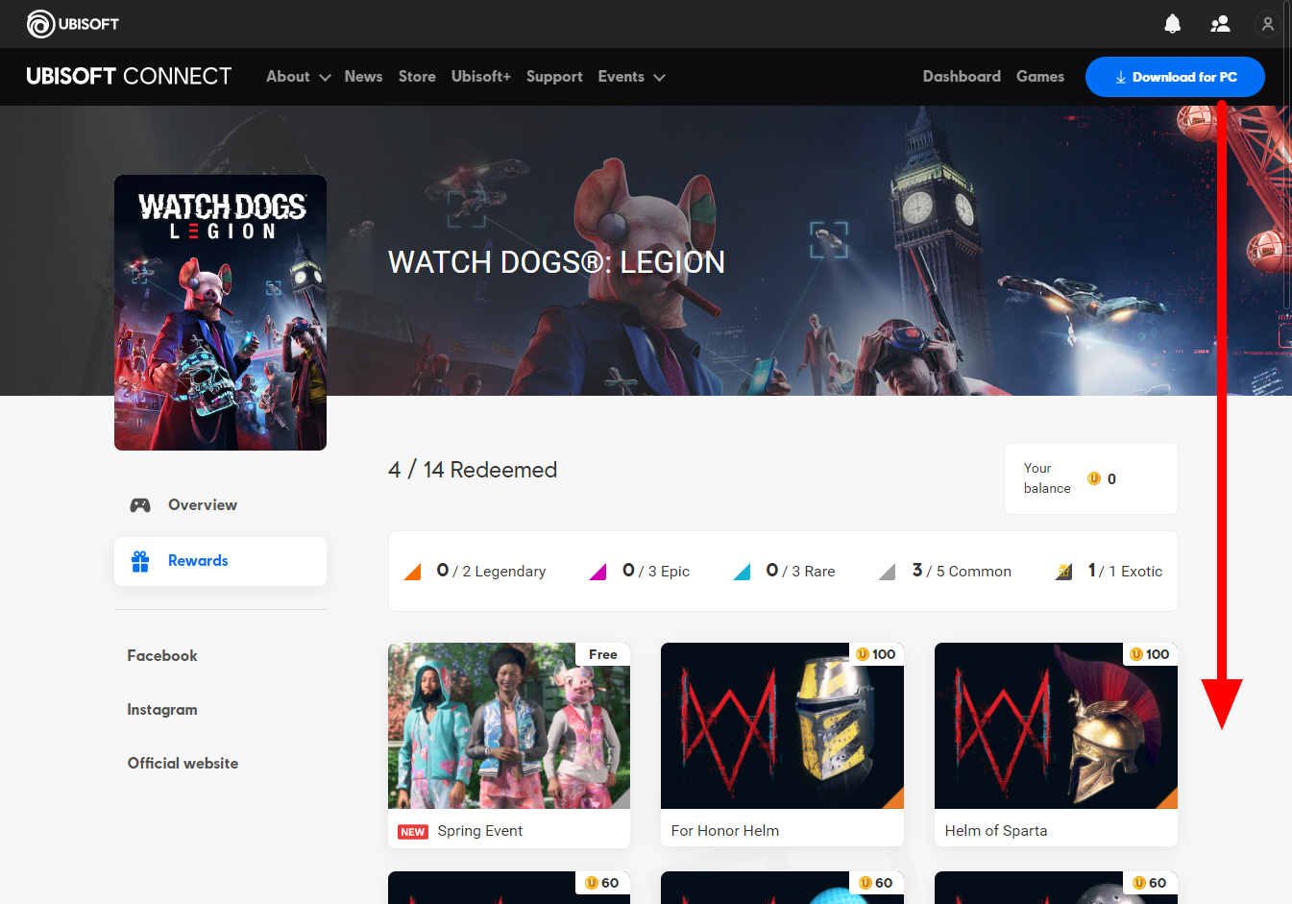Open the Spring Event reward card

point(509,745)
